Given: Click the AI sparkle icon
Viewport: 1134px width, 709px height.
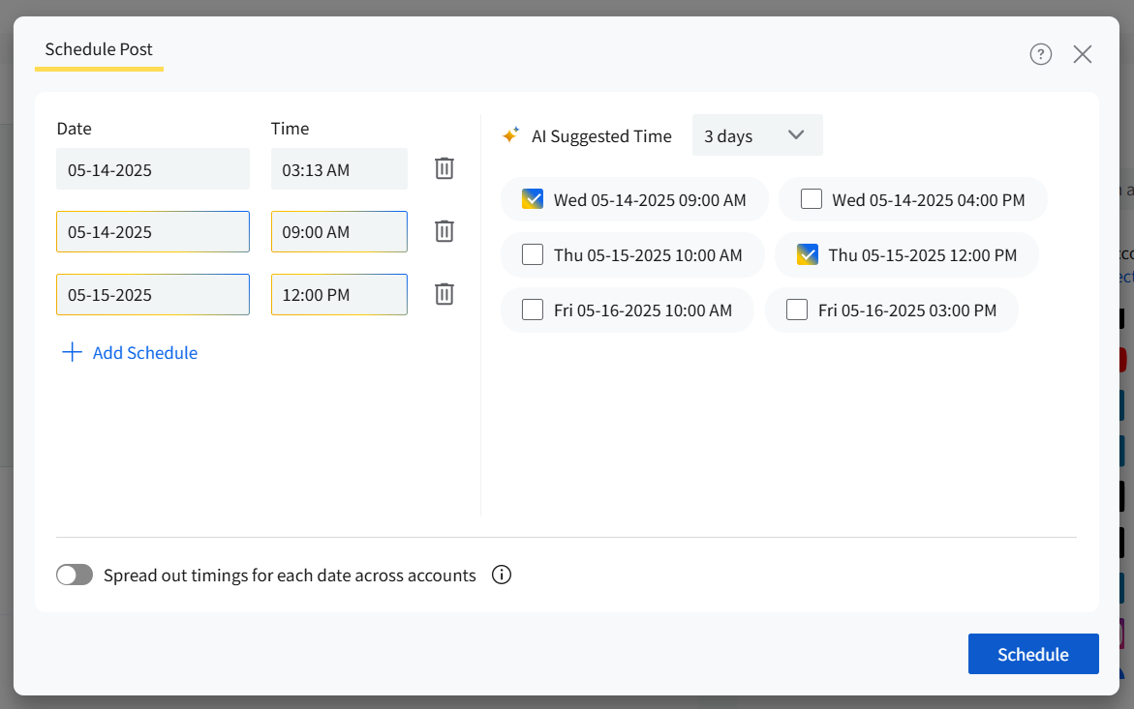Looking at the screenshot, I should tap(510, 135).
